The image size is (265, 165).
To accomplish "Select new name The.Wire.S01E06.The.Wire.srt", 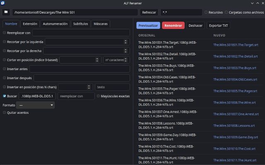I will pos(234,102).
